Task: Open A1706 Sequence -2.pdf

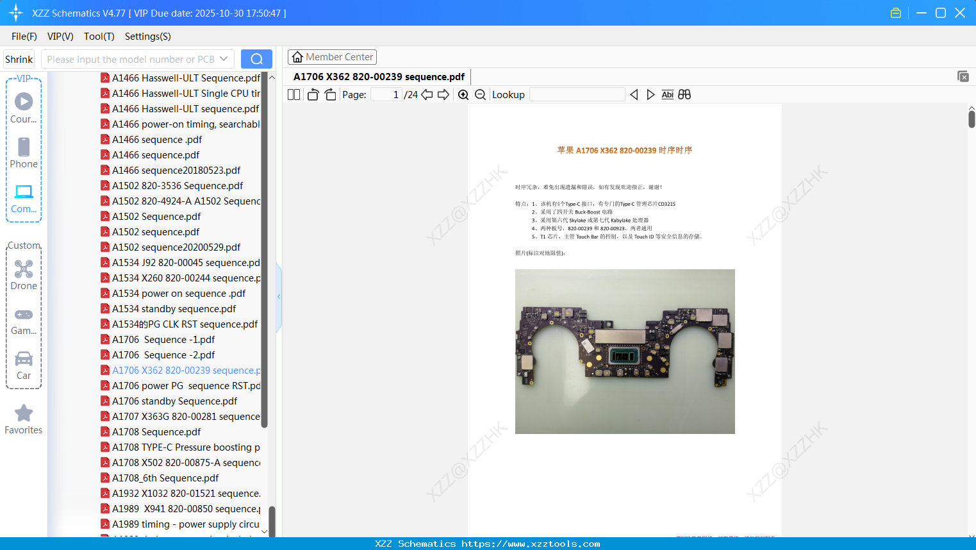Action: pyautogui.click(x=158, y=355)
